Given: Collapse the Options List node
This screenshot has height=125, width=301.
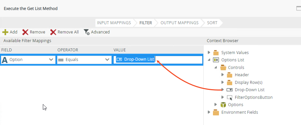Looking at the screenshot, I should tap(209, 60).
